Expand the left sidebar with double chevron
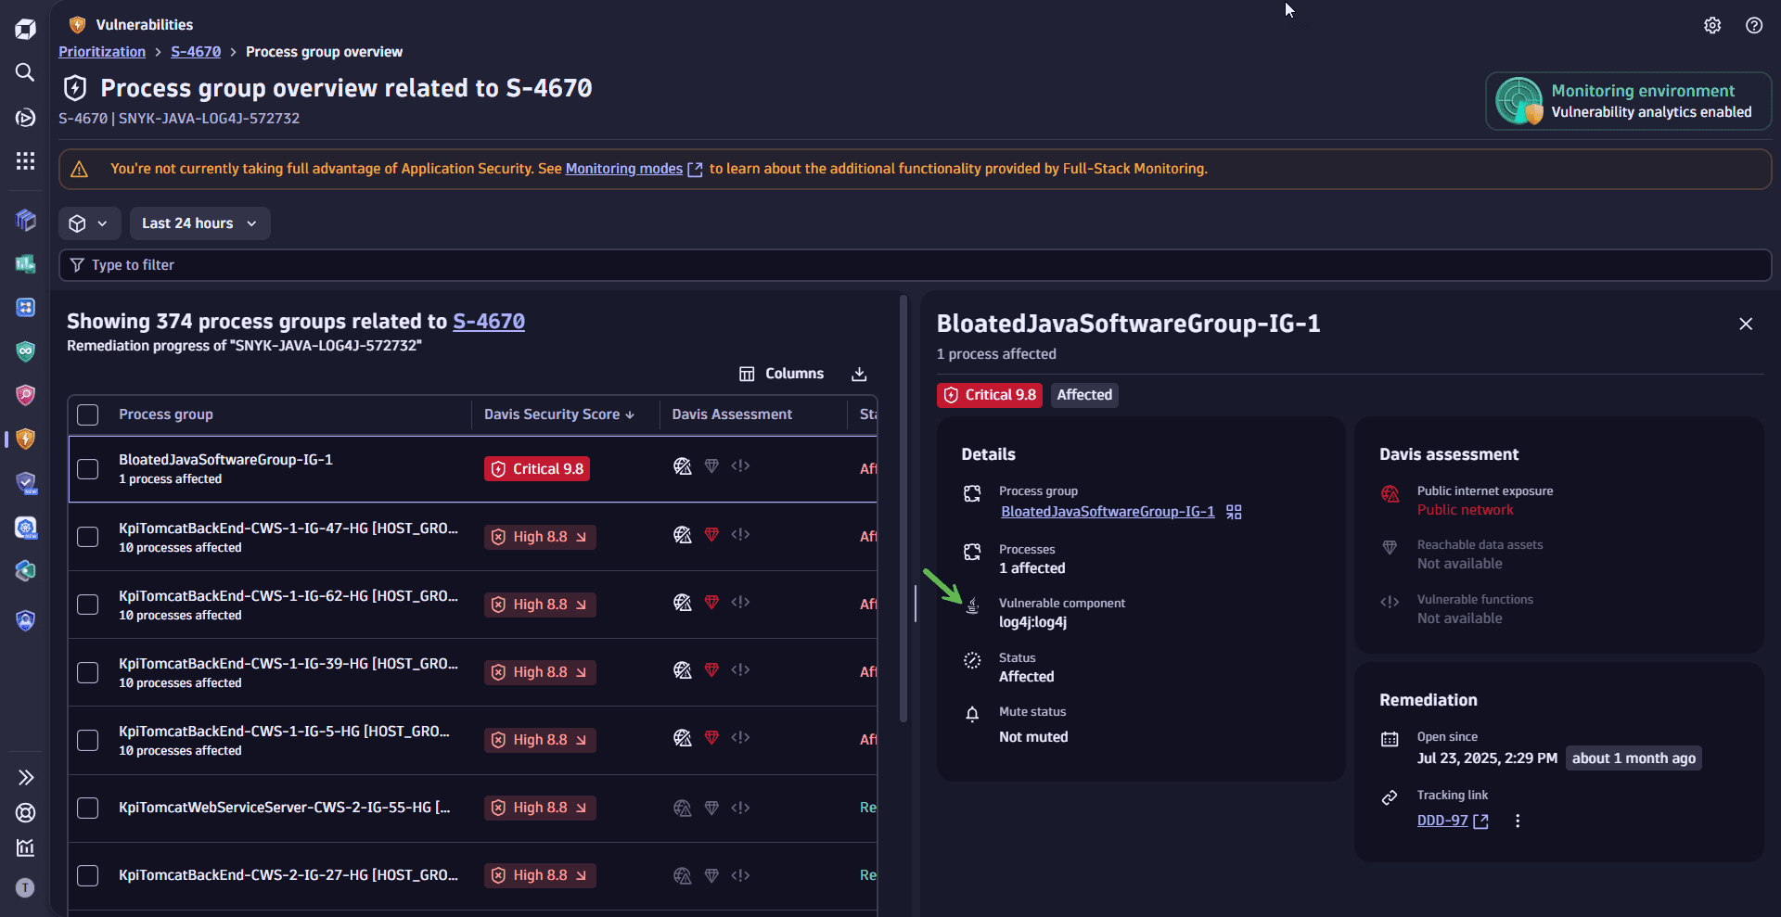This screenshot has width=1781, height=917. coord(25,777)
